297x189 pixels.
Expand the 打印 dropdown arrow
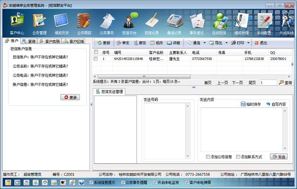(x=248, y=43)
